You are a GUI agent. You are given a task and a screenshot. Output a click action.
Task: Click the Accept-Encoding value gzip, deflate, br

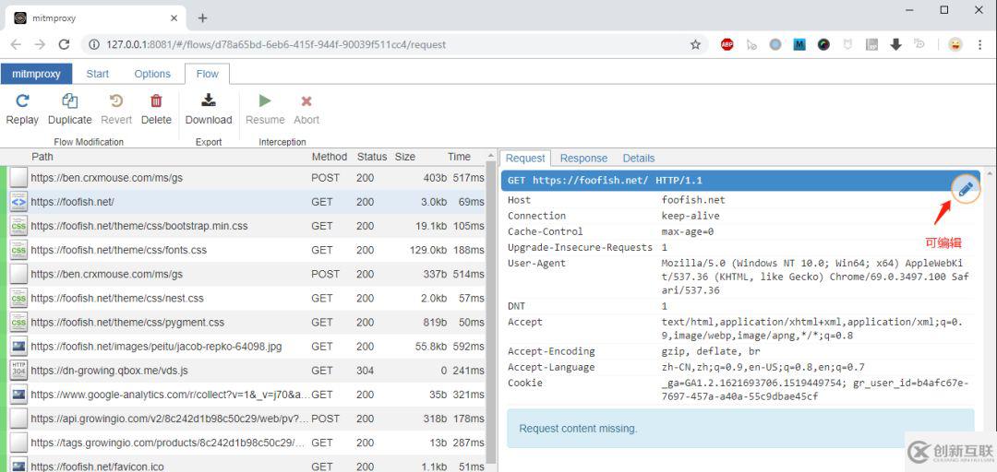[711, 351]
